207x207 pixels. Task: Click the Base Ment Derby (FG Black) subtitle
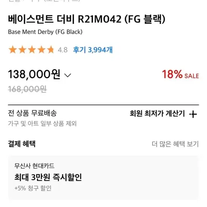click(x=45, y=32)
